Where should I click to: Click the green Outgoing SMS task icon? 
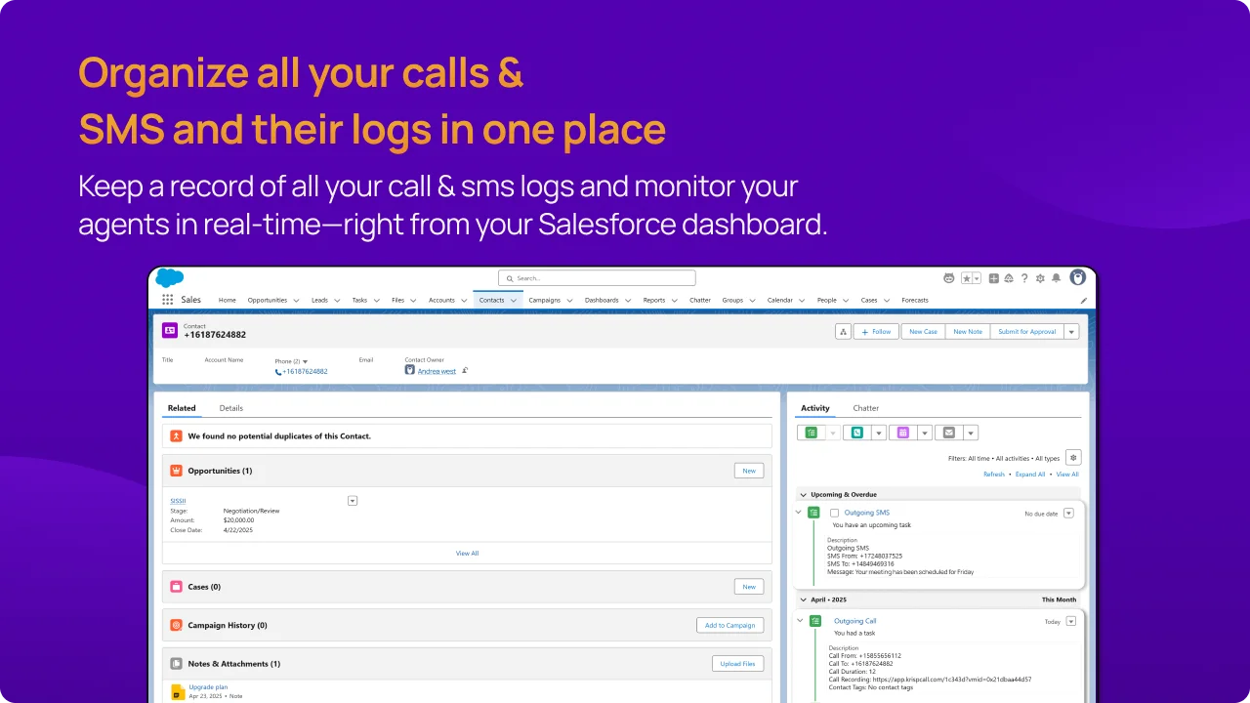coord(813,513)
